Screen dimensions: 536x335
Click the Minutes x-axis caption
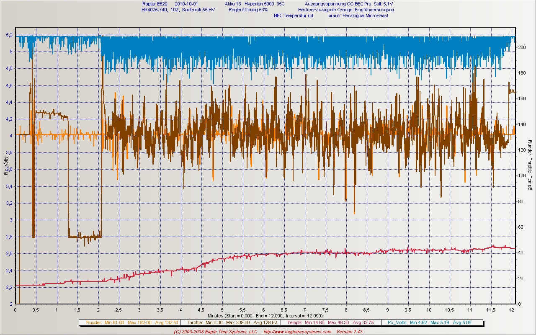click(265, 315)
